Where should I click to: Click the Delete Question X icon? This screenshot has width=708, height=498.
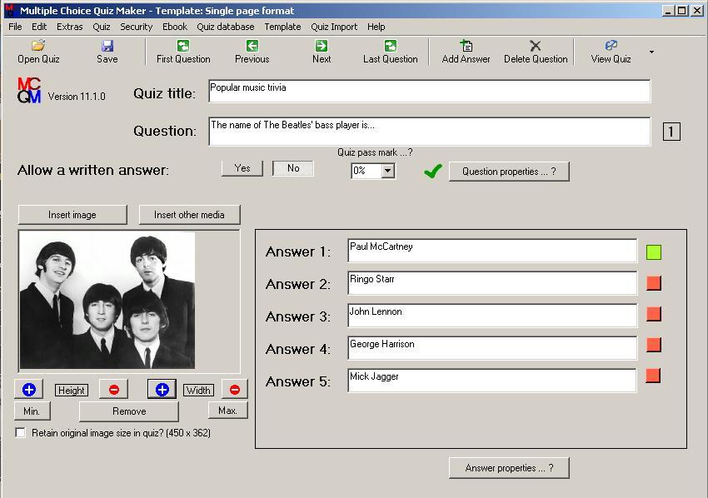536,46
